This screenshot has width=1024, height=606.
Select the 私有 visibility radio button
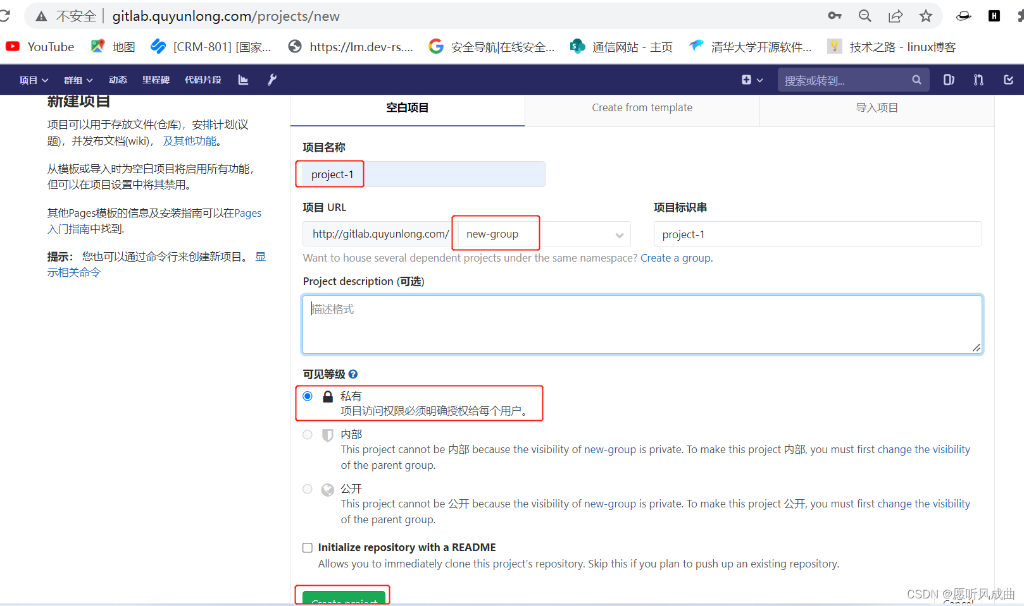[308, 396]
